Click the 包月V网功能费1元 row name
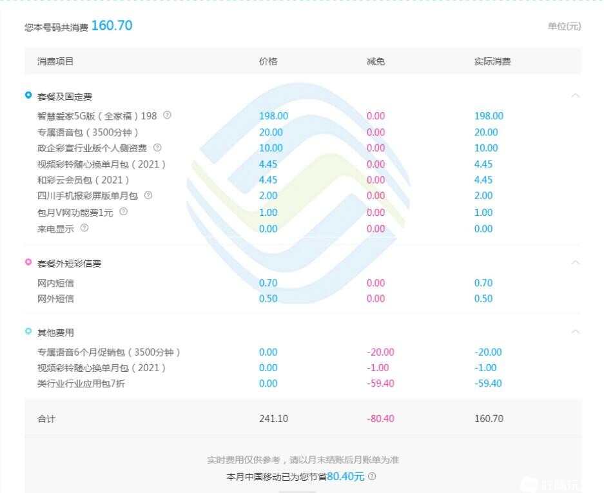Viewport: 604px width, 493px height. pos(75,213)
